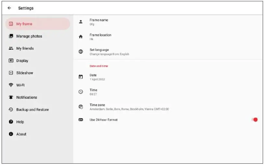This screenshot has height=165, width=264.
Task: Open the Manage photos section
Action: point(29,36)
